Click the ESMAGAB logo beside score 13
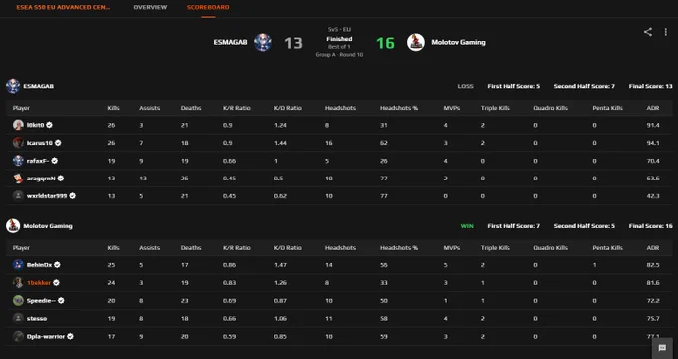The height and width of the screenshot is (359, 678). (263, 43)
